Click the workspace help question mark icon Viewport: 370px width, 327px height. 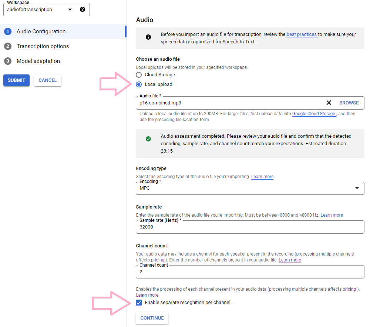[83, 10]
